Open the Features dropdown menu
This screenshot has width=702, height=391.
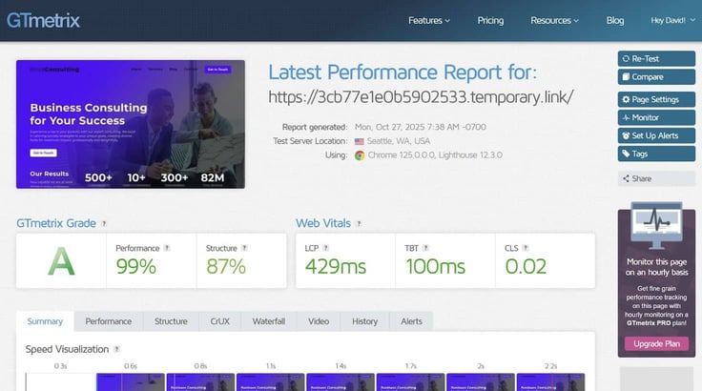pos(429,21)
